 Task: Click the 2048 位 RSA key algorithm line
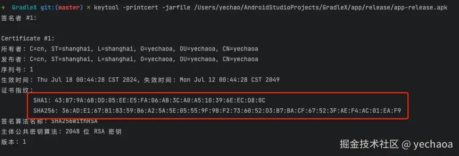click(61, 132)
